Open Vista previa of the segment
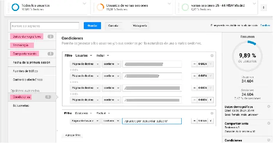The width and height of the screenshot is (273, 143). [140, 26]
